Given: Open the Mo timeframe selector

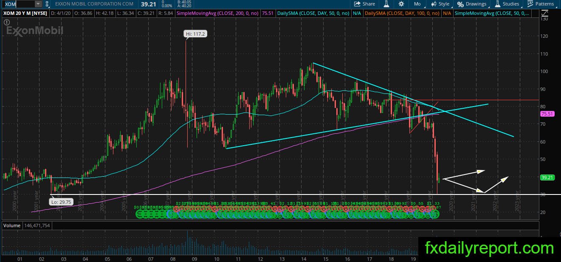Looking at the screenshot, I should click(x=417, y=4).
